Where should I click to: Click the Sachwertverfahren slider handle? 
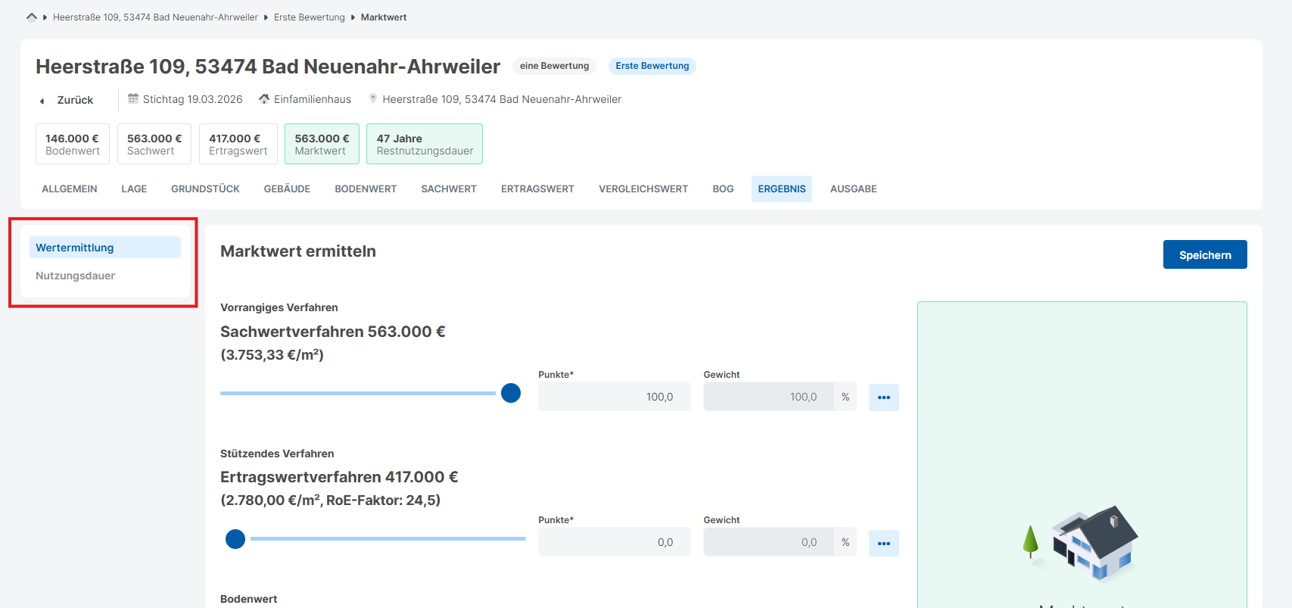(x=511, y=393)
